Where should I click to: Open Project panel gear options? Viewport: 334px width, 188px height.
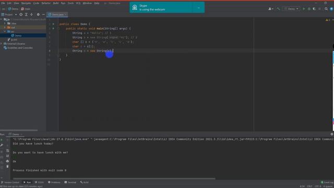(x=38, y=15)
